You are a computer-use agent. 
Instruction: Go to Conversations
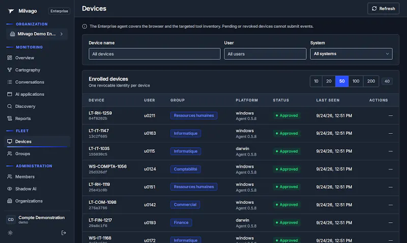[30, 82]
